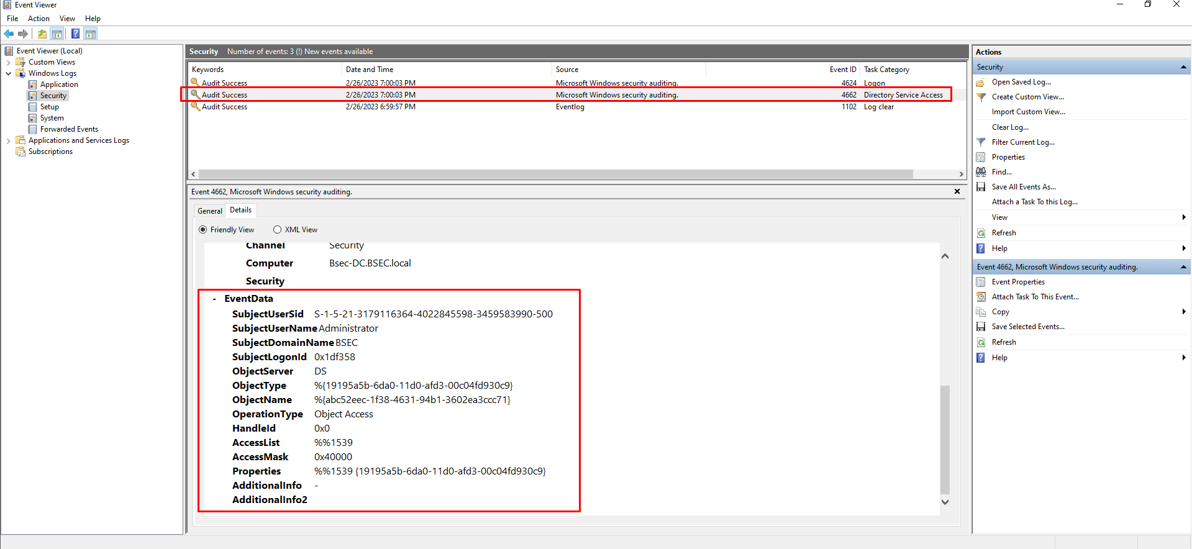Switch to the General tab
The width and height of the screenshot is (1192, 549).
tap(209, 211)
